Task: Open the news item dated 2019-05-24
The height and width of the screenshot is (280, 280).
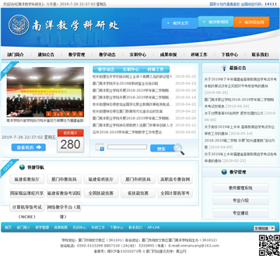Action: tap(132, 90)
